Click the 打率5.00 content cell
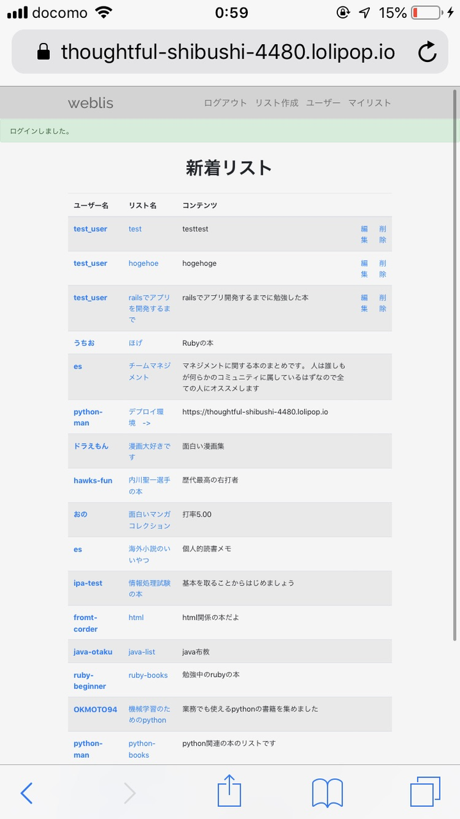This screenshot has width=460, height=819. click(x=197, y=515)
